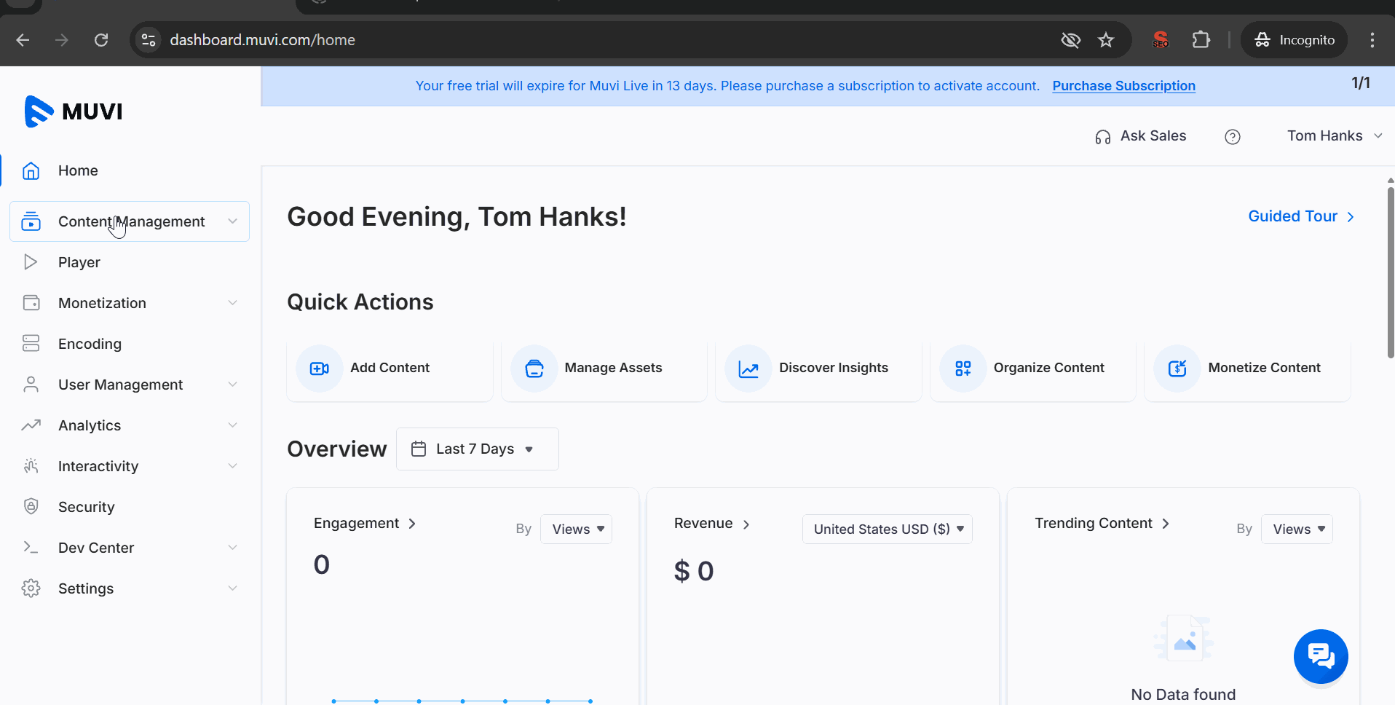Toggle the tracking protection eye icon

1070,40
